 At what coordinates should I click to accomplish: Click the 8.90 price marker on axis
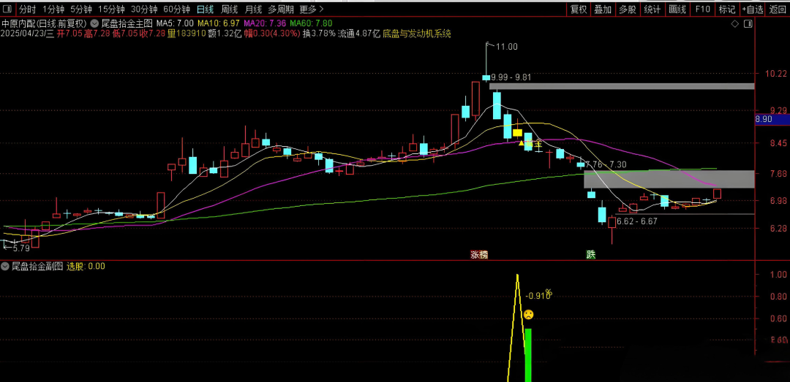tap(764, 119)
